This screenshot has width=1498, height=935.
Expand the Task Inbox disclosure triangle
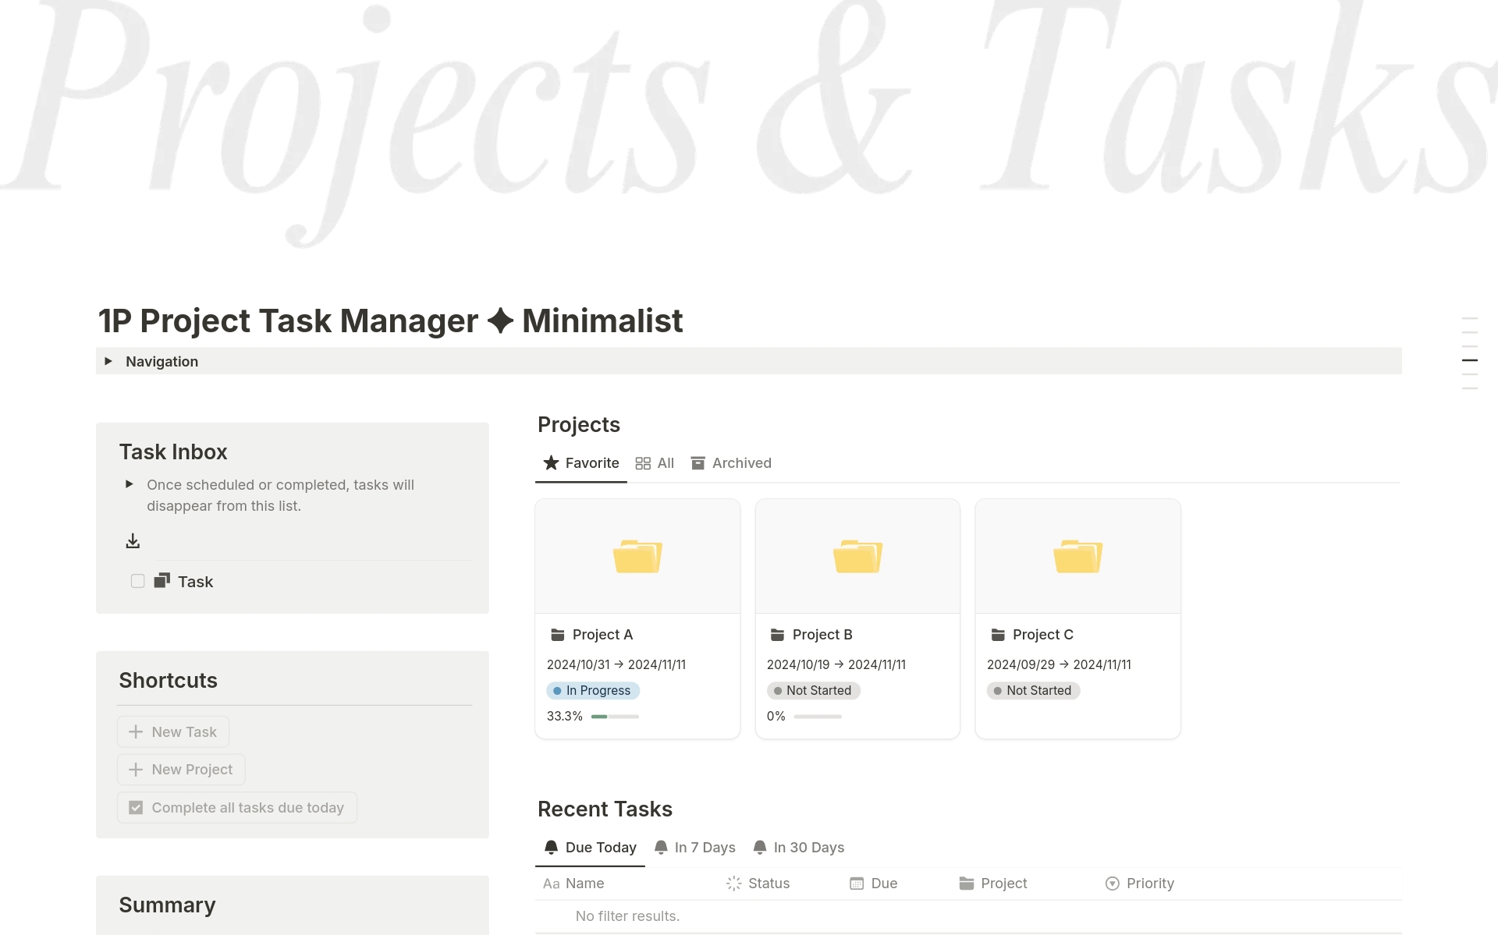pyautogui.click(x=130, y=484)
